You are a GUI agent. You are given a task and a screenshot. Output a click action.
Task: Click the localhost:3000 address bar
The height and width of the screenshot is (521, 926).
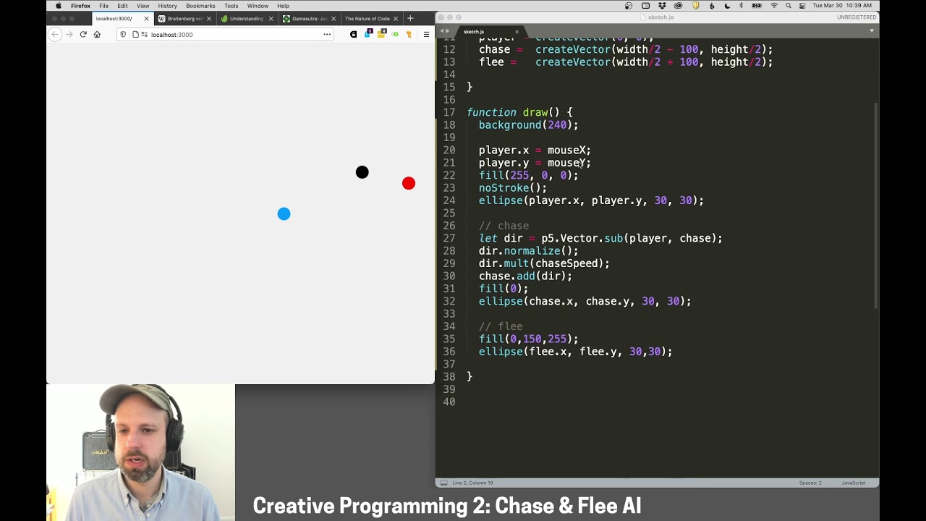(x=224, y=34)
